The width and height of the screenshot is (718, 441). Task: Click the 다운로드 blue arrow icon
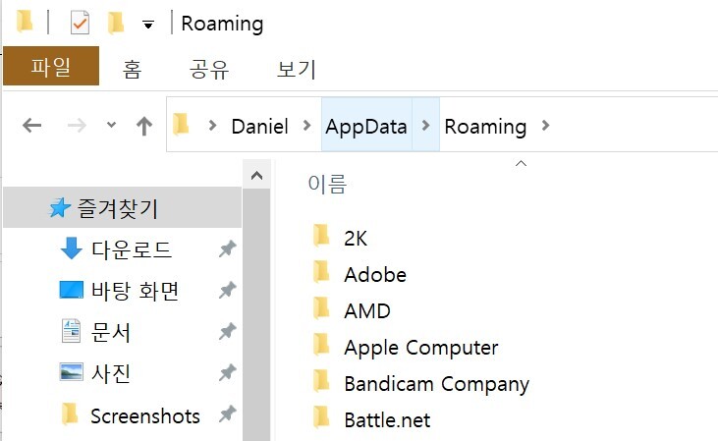click(x=71, y=248)
